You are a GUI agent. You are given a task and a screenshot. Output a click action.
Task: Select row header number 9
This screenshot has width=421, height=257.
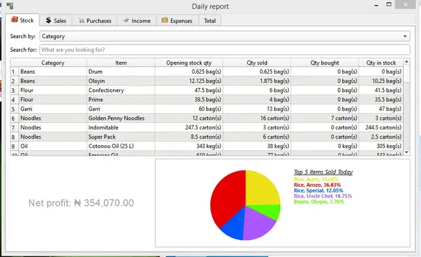[14, 146]
